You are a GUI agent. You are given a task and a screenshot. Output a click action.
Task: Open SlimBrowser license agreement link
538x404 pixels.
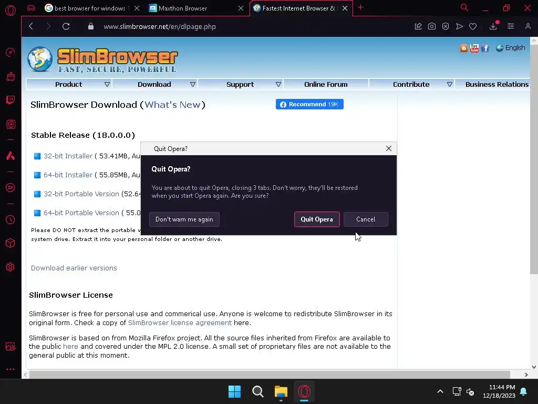click(x=180, y=322)
